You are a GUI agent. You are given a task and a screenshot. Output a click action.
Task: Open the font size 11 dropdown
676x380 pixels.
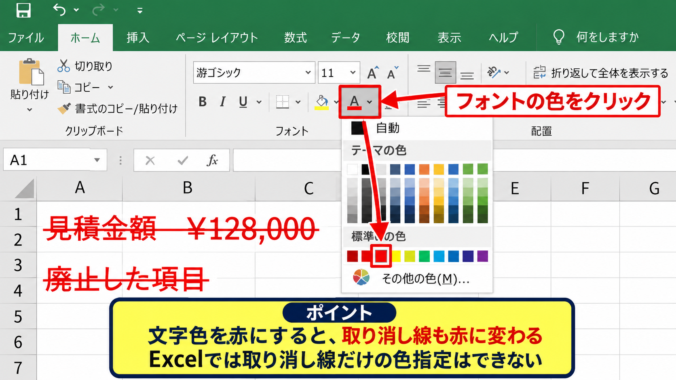click(x=353, y=72)
